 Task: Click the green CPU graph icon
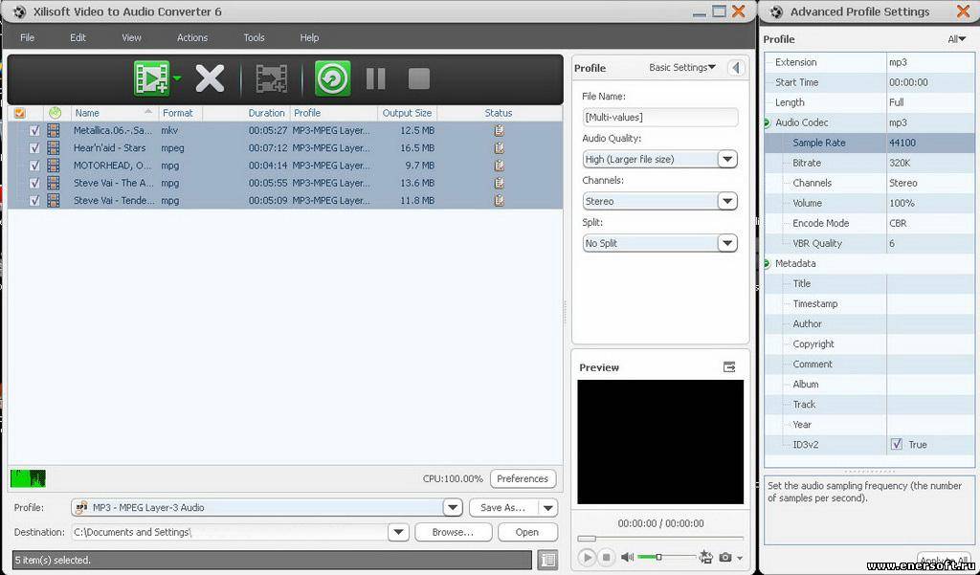point(28,478)
